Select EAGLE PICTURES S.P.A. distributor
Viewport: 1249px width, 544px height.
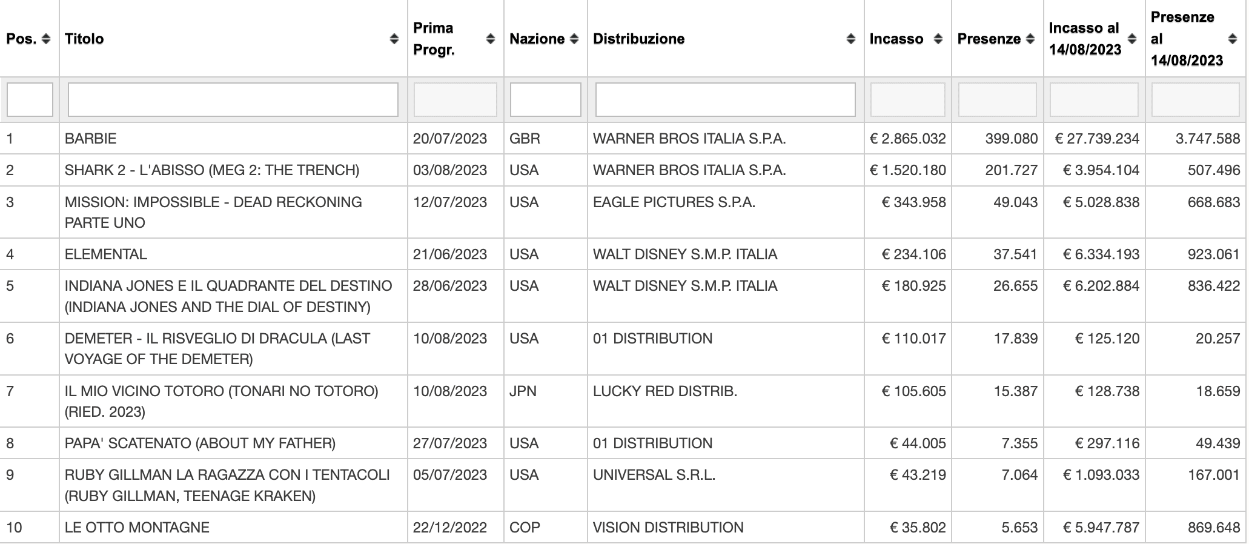point(674,202)
